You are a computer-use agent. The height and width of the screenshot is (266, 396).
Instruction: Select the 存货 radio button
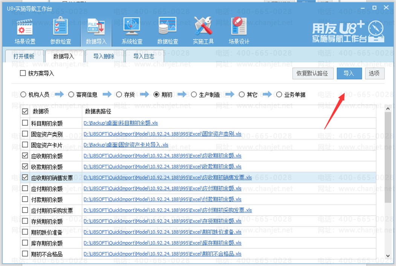(x=119, y=95)
